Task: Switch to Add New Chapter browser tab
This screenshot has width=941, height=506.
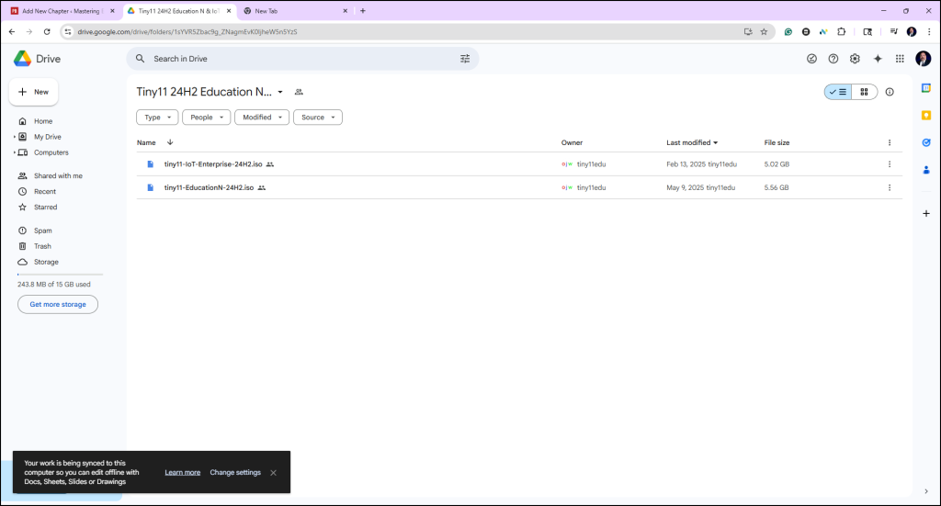Action: click(62, 11)
